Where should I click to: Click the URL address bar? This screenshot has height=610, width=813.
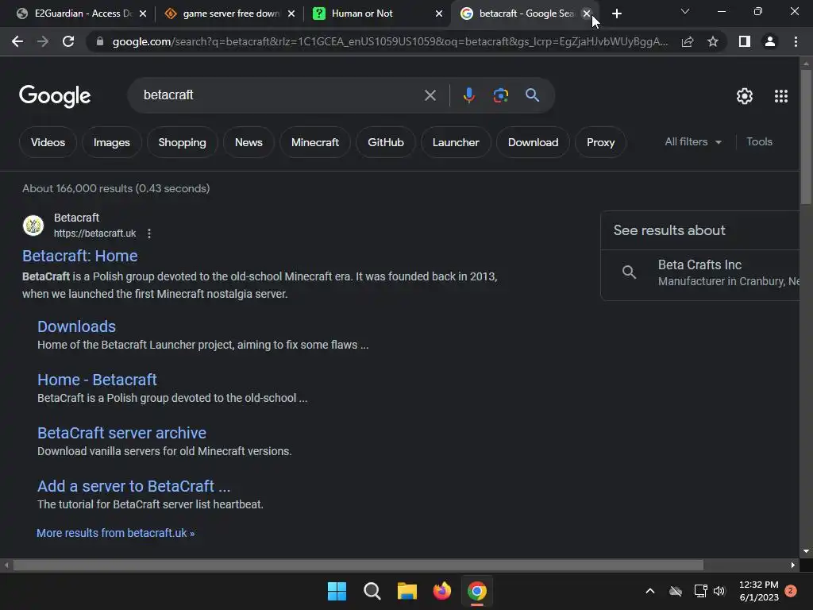pyautogui.click(x=390, y=41)
